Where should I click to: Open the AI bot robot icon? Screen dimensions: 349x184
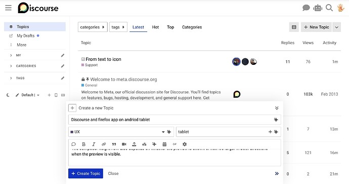point(318,8)
